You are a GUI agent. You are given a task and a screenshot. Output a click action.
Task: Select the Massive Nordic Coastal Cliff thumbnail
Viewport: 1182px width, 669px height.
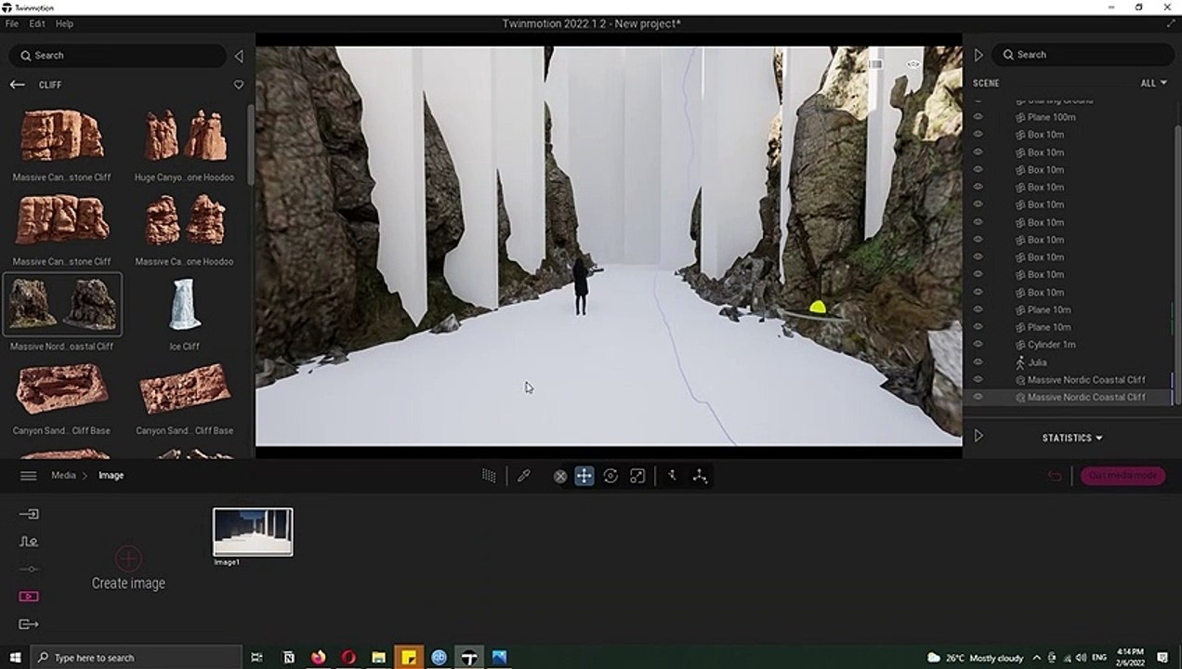tap(62, 304)
